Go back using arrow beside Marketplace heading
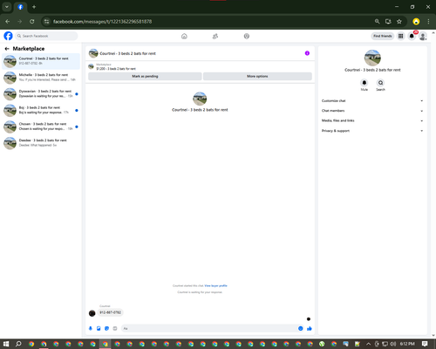The height and width of the screenshot is (349, 436). (x=7, y=49)
